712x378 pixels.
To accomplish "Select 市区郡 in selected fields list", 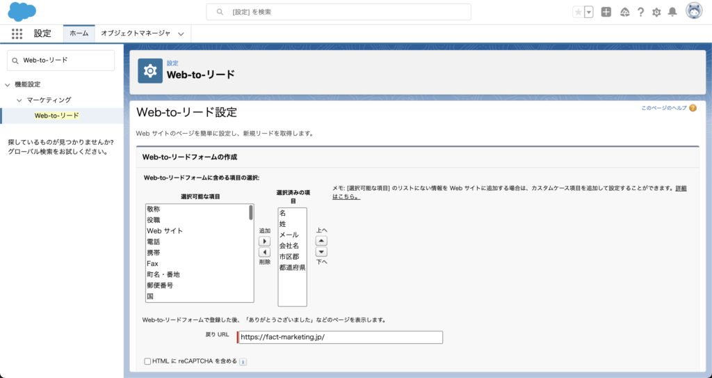I will point(292,257).
